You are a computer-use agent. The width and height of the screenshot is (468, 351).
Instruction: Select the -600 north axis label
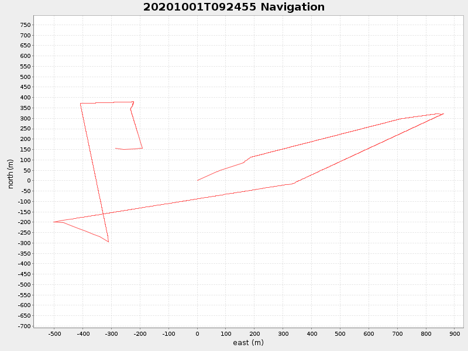25,305
